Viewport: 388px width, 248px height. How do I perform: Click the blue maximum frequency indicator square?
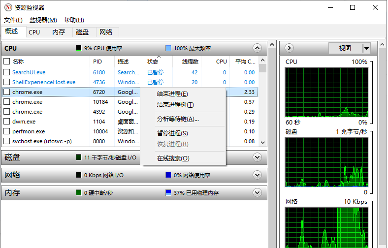(168, 48)
